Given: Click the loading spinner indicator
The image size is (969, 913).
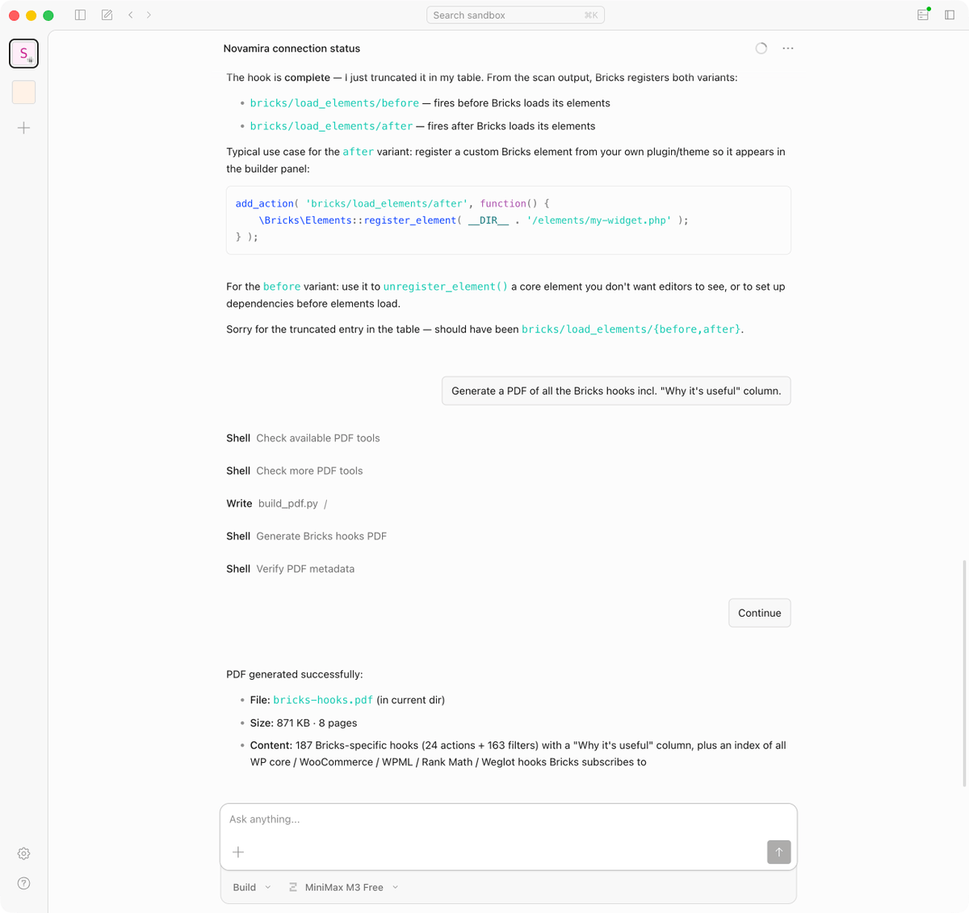Looking at the screenshot, I should (x=761, y=48).
